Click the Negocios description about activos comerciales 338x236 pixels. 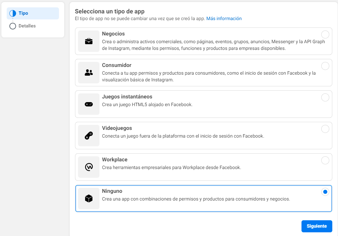click(213, 45)
